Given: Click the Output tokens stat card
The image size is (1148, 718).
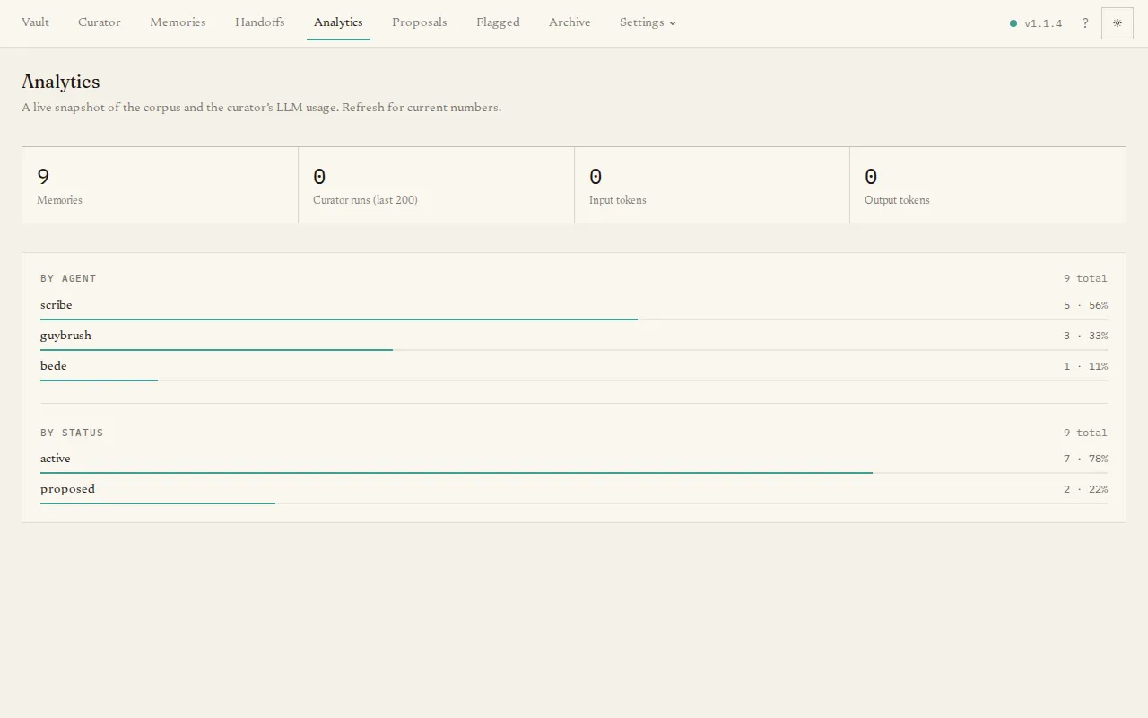Looking at the screenshot, I should (x=987, y=185).
